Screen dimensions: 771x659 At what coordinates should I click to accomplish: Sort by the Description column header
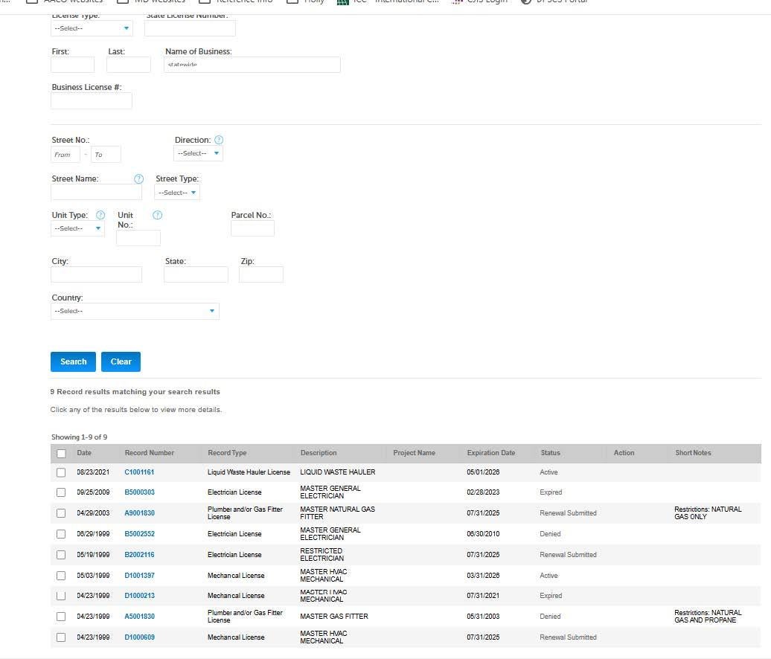click(319, 453)
